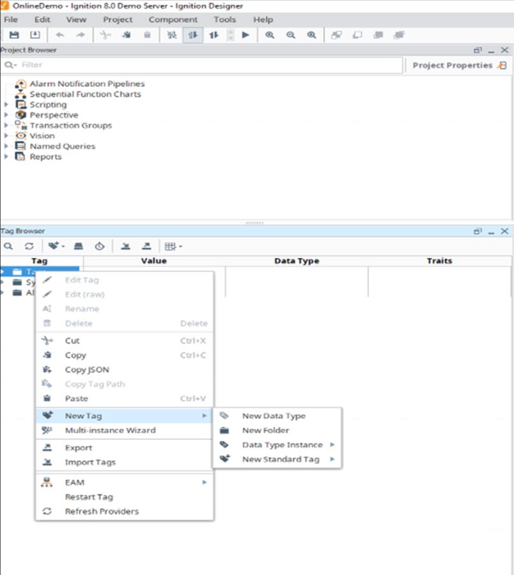Click the Redo arrow in the toolbar
This screenshot has width=514, height=575.
click(x=81, y=35)
